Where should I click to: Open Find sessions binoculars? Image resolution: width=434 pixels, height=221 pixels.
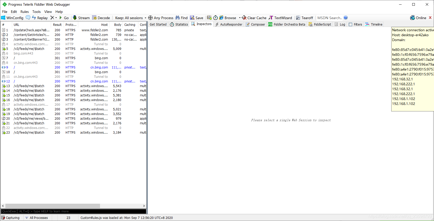coord(181,18)
